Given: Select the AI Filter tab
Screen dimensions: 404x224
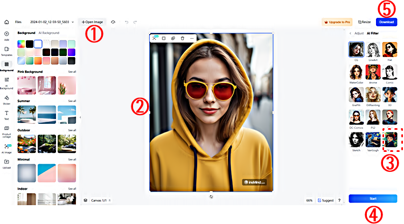Looking at the screenshot, I should [x=373, y=33].
